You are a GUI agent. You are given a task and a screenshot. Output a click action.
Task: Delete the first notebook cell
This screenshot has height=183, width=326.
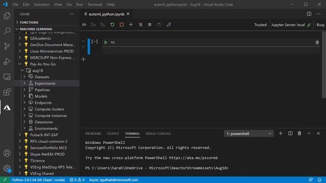pos(317,42)
